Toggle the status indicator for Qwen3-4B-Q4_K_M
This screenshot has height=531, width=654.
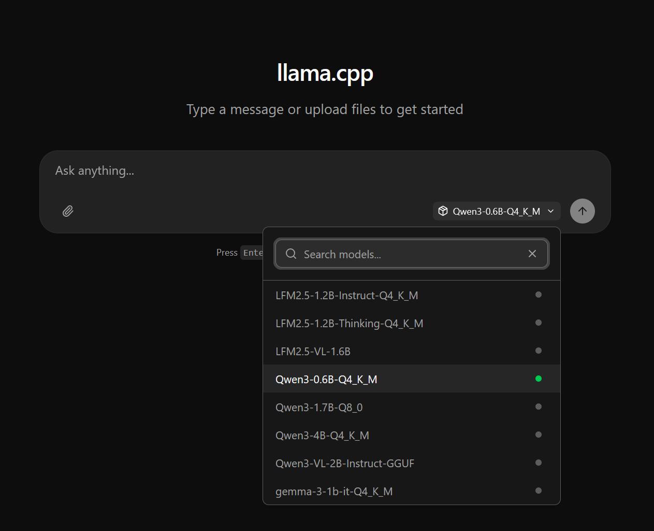[x=539, y=435]
